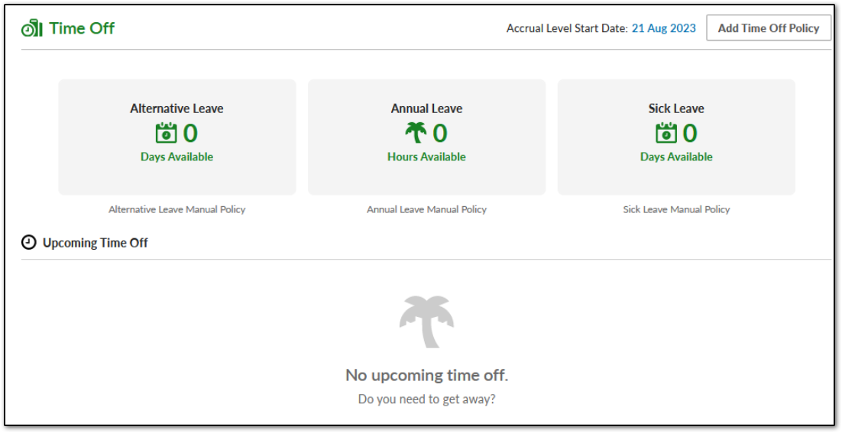The height and width of the screenshot is (433, 842).
Task: Click the Sick Leave calendar icon
Action: 666,133
